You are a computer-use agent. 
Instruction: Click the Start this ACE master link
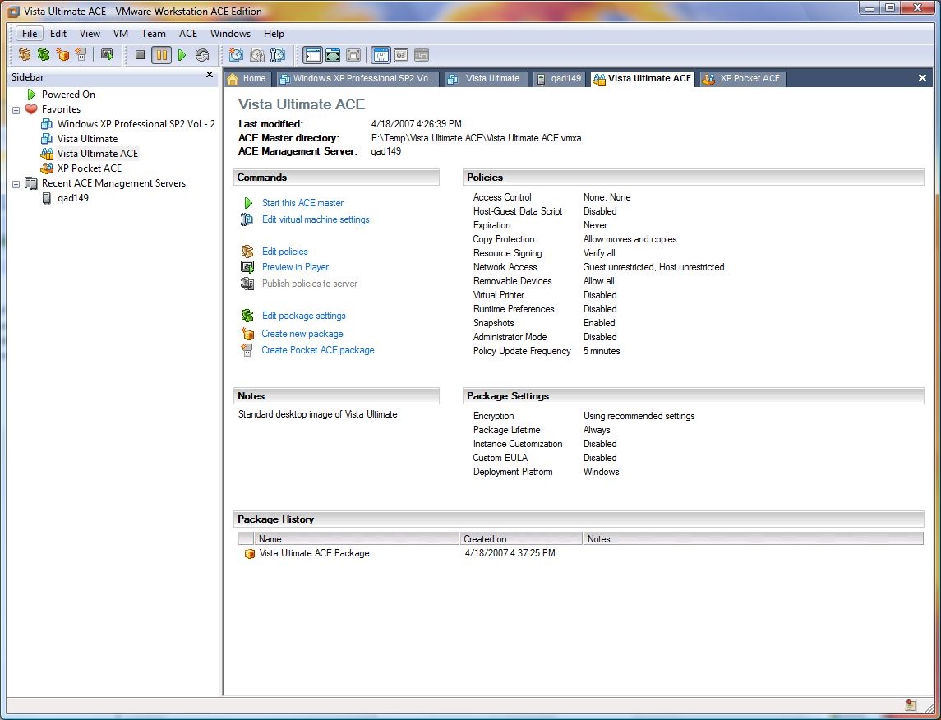(x=302, y=203)
